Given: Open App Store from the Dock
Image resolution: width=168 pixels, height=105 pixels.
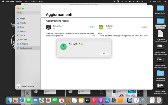Looking at the screenshot, I should pyautogui.click(x=107, y=100).
